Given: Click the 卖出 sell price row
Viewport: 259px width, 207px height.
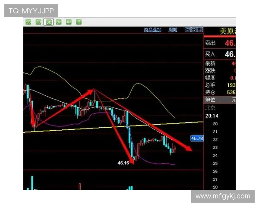Looking at the screenshot, I should click(221, 43).
